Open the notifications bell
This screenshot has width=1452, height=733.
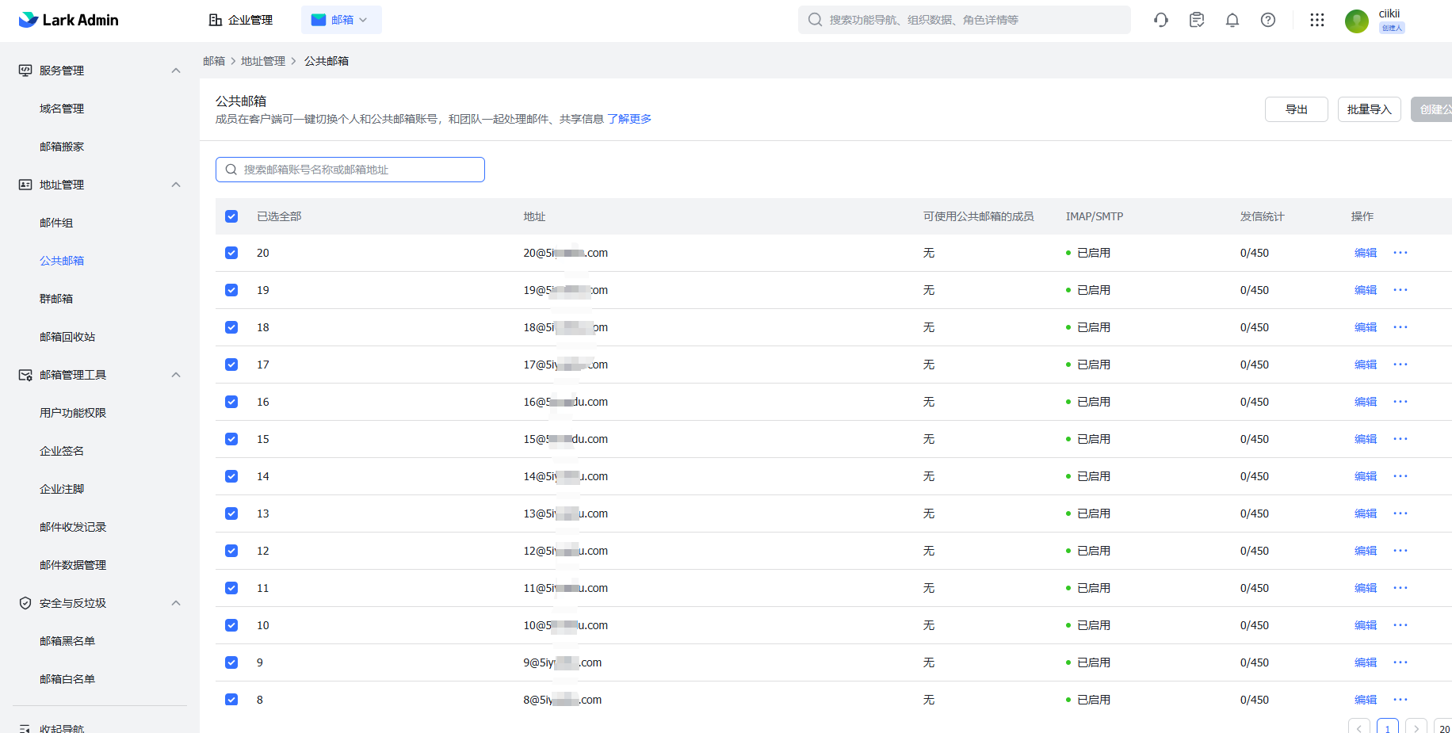click(x=1232, y=20)
